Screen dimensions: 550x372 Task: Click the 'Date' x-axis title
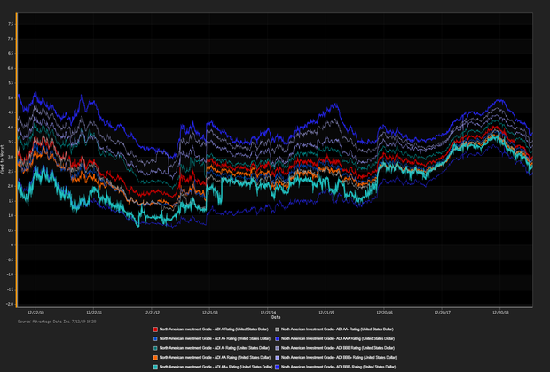click(276, 317)
